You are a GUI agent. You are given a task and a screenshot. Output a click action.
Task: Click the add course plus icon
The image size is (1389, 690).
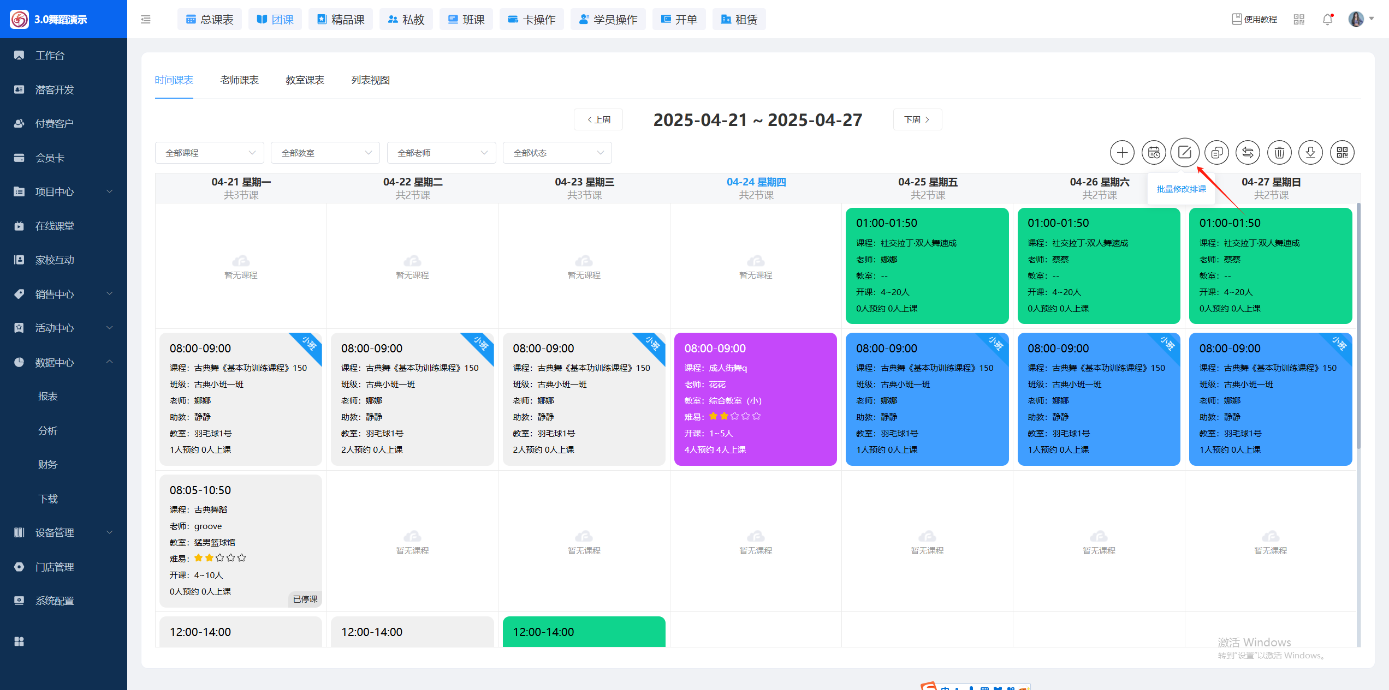(1122, 153)
